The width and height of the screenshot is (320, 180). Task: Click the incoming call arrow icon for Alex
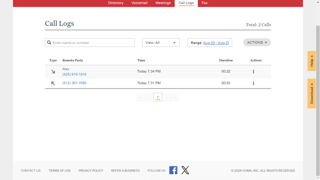pos(53,72)
